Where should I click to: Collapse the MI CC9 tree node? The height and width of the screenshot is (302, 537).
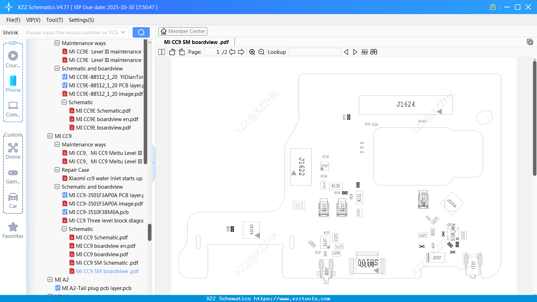50,136
